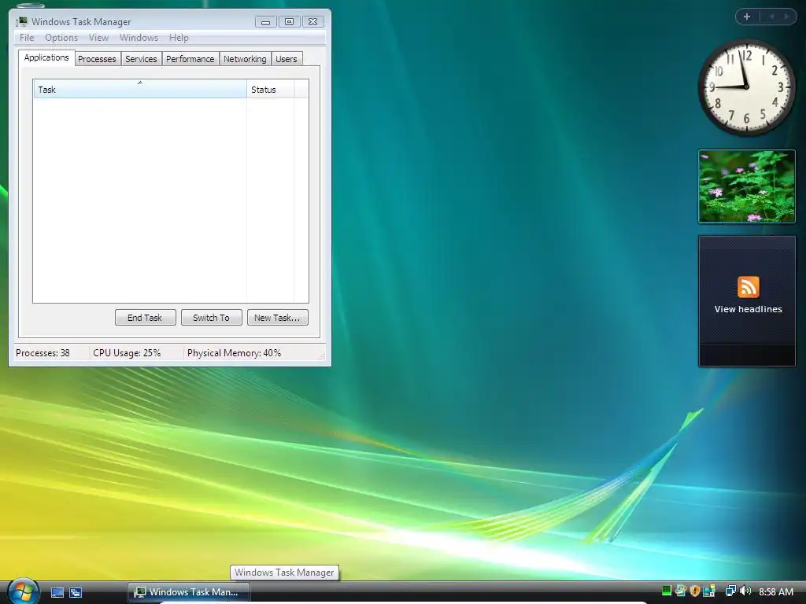Switch to the Performance tab
This screenshot has width=806, height=604.
pyautogui.click(x=190, y=59)
